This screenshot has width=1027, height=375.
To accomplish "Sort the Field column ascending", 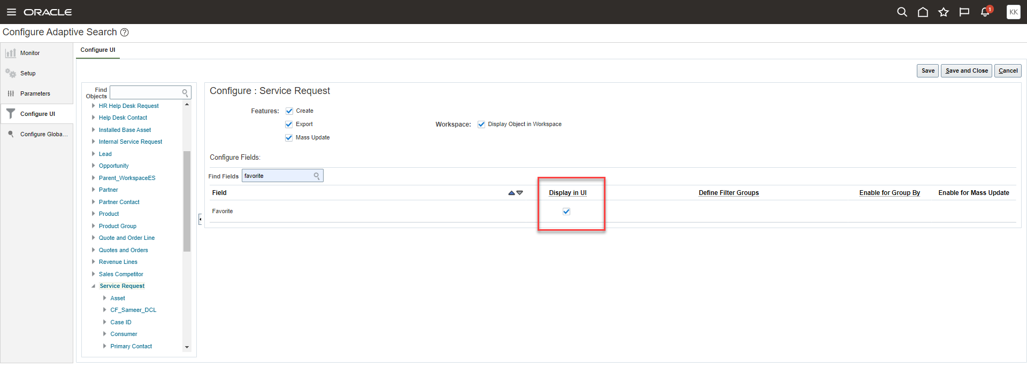I will click(x=511, y=193).
